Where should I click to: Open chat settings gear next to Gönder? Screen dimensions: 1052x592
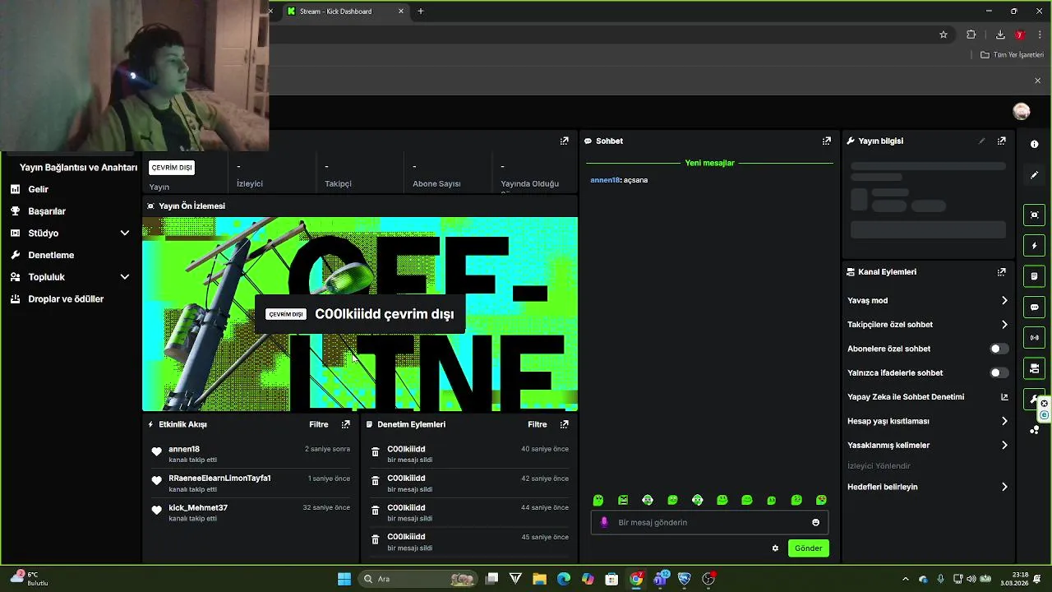[775, 548]
